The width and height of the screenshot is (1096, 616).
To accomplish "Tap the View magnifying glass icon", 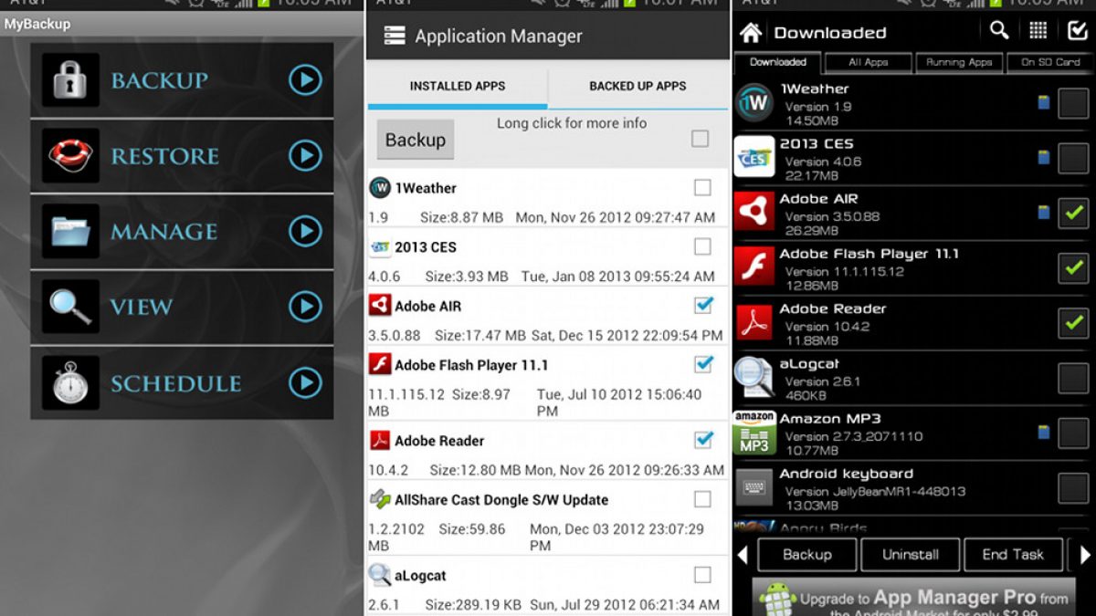I will (x=70, y=307).
